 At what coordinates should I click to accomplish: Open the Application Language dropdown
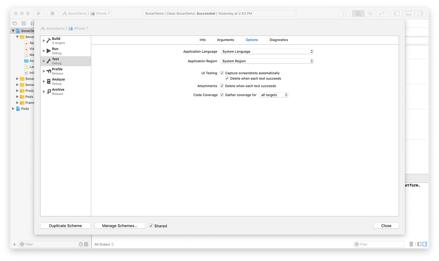coord(267,51)
